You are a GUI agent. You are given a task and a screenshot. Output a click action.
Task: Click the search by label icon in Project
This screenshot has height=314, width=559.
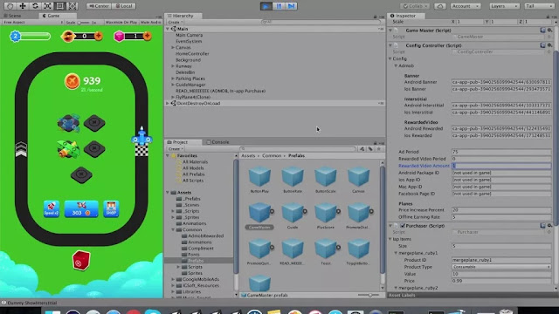tap(370, 149)
